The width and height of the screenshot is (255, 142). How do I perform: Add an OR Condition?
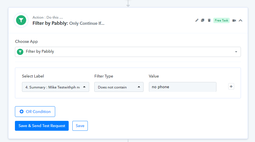pos(35,112)
